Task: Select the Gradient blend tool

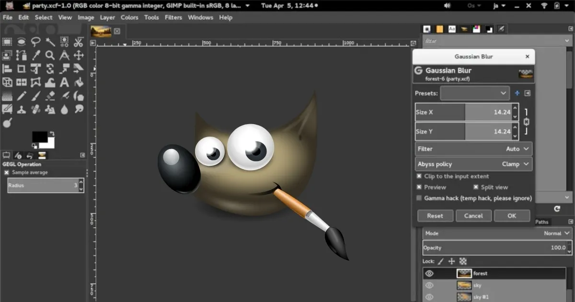Action: coord(7,96)
